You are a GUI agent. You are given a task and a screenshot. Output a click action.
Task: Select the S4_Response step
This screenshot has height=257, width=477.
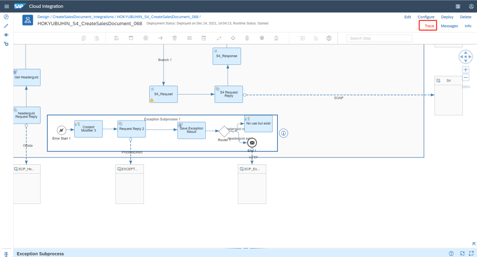coord(227,56)
